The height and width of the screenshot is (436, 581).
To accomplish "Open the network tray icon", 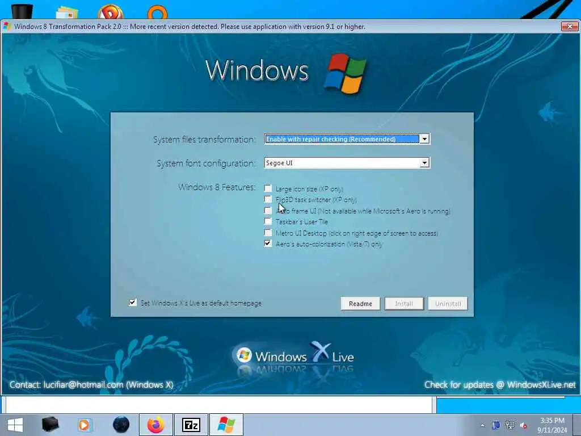I will 510,425.
